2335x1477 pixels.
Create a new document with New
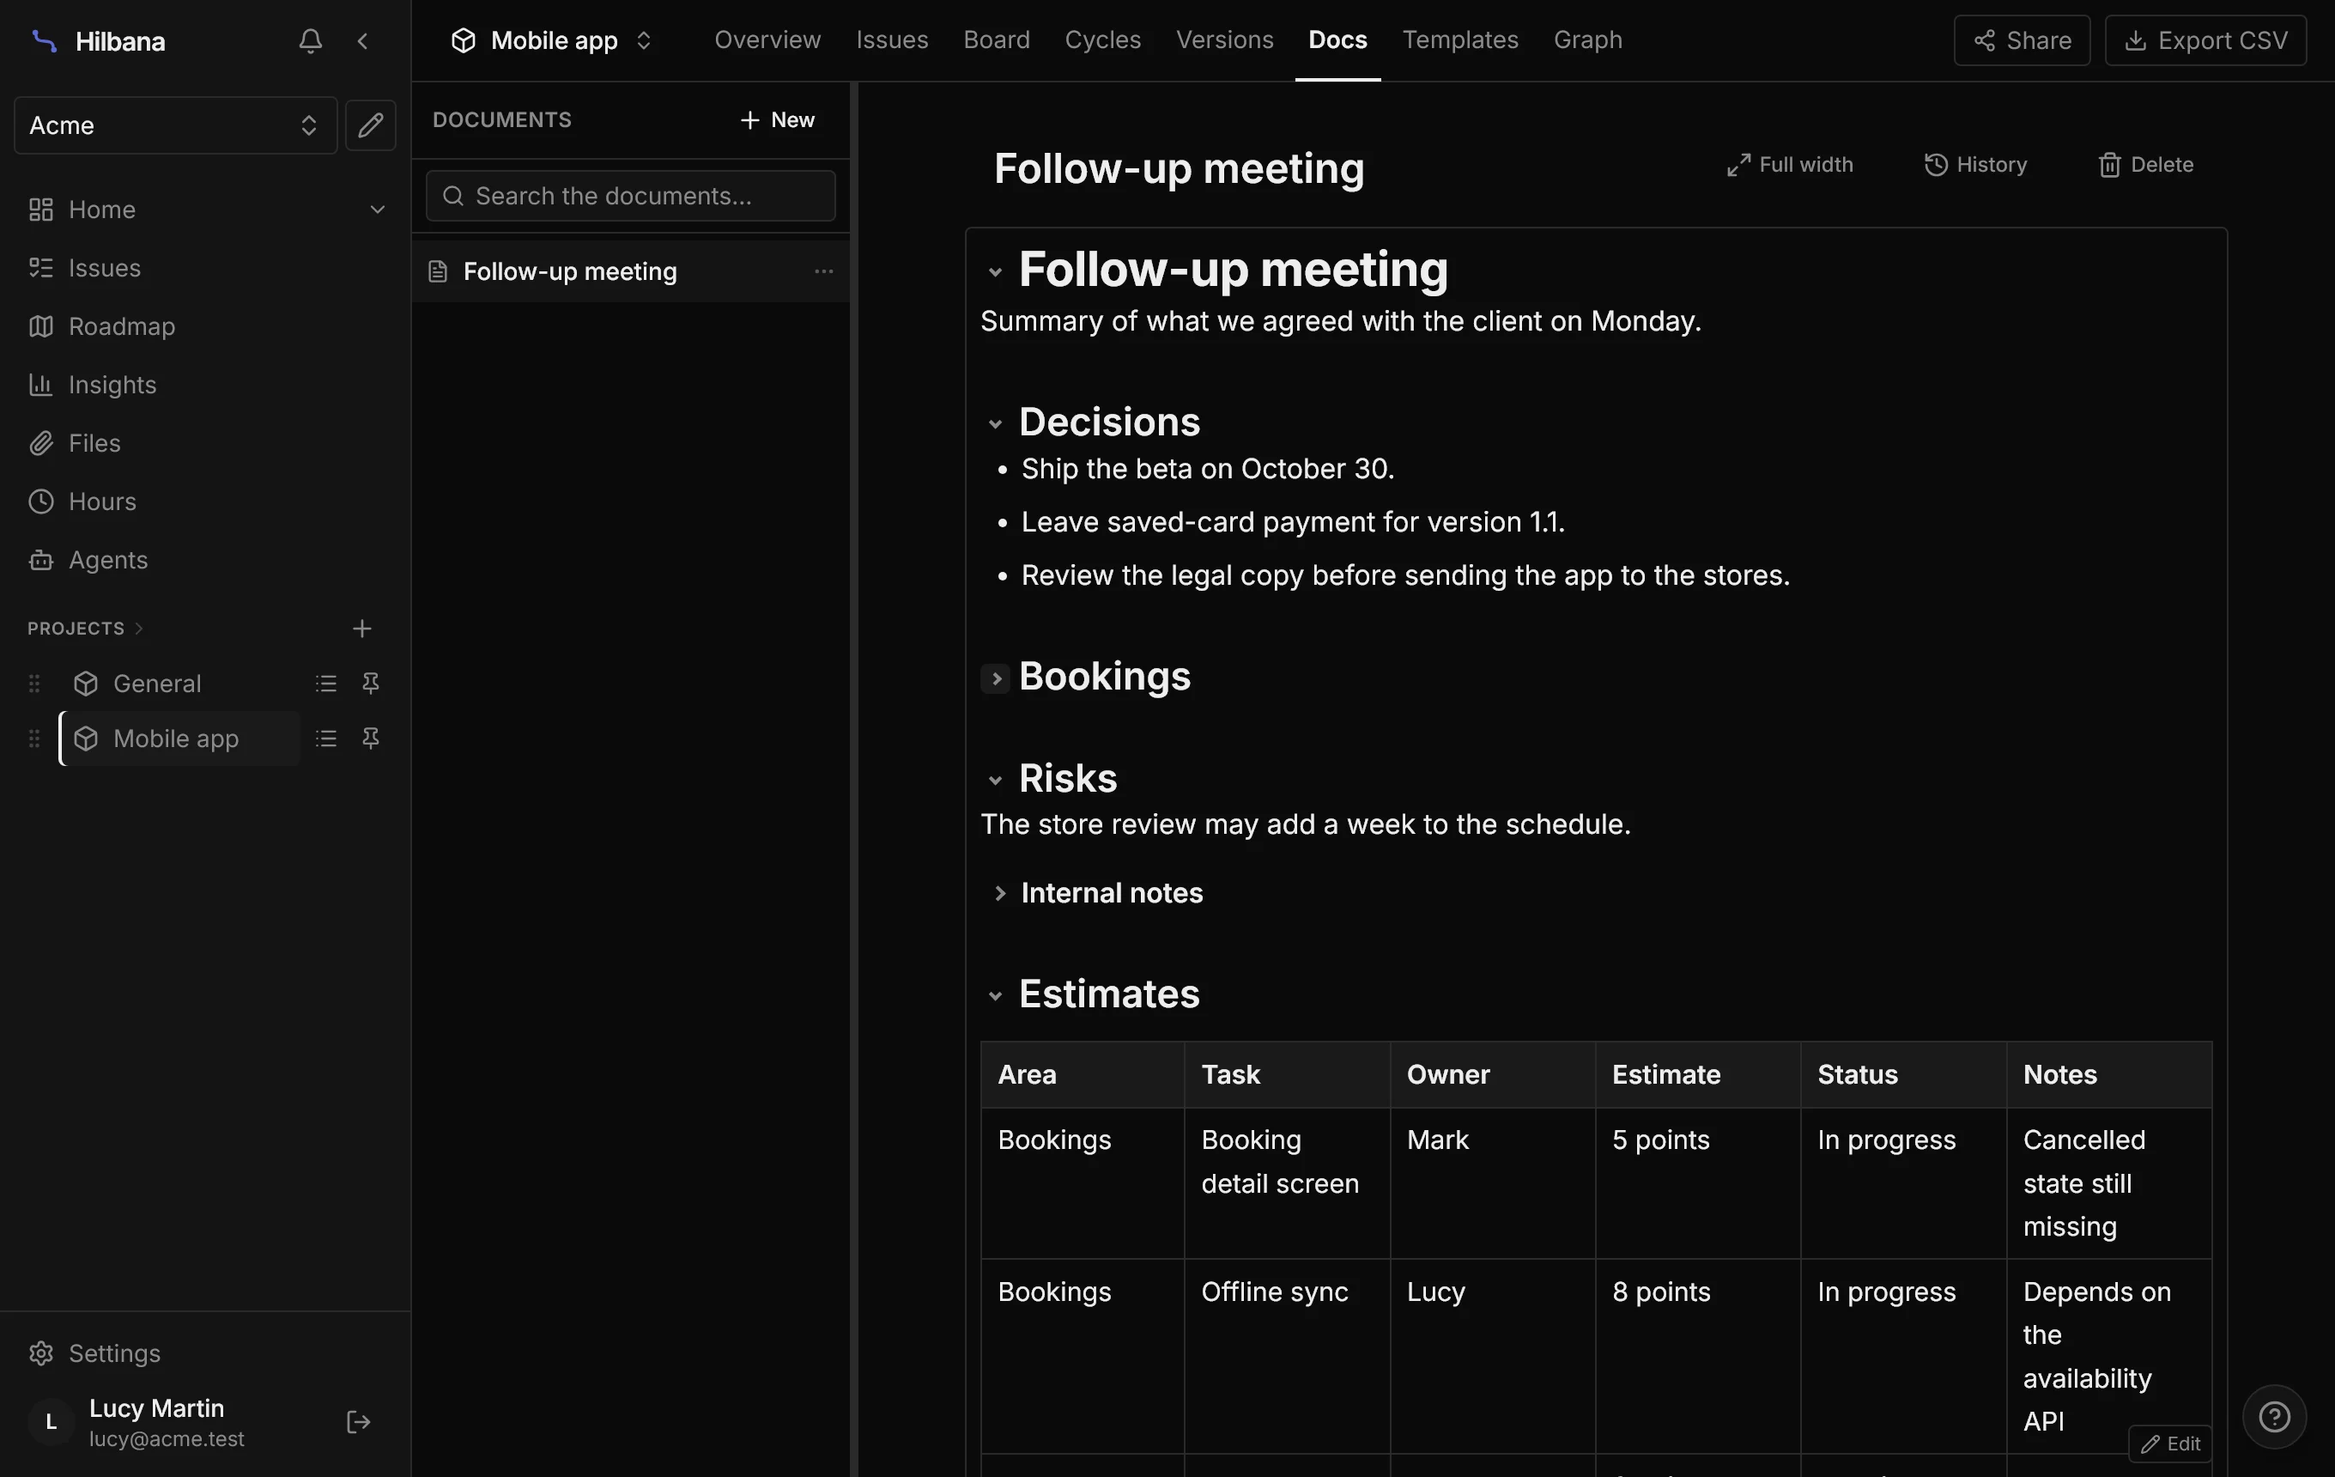point(778,119)
